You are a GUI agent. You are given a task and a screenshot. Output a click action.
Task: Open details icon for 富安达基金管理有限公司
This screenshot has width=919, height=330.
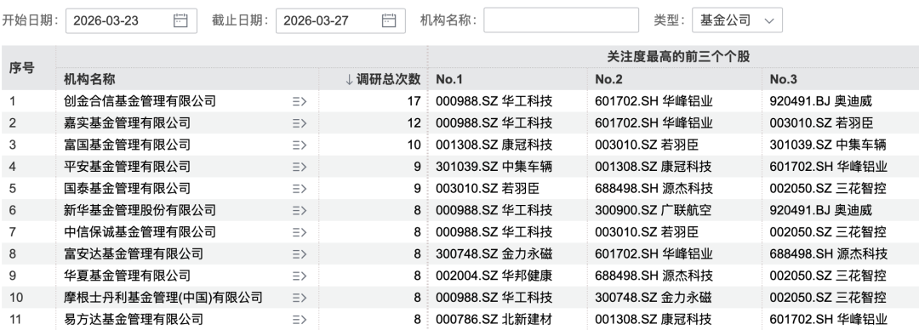300,253
